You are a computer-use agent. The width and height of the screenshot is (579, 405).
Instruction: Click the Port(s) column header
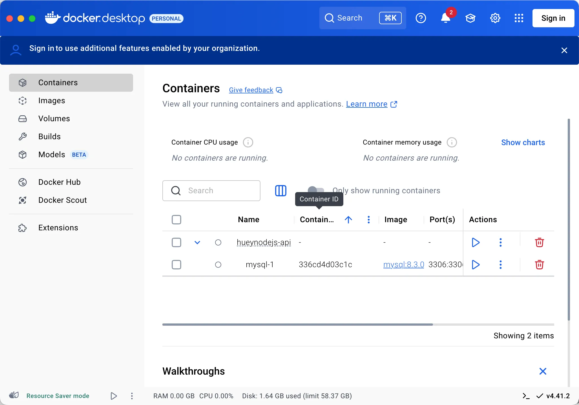pyautogui.click(x=442, y=220)
